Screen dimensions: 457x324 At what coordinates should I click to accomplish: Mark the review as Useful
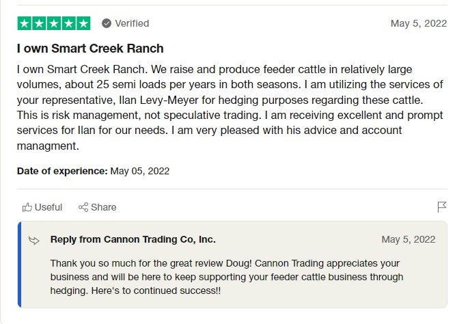48,207
